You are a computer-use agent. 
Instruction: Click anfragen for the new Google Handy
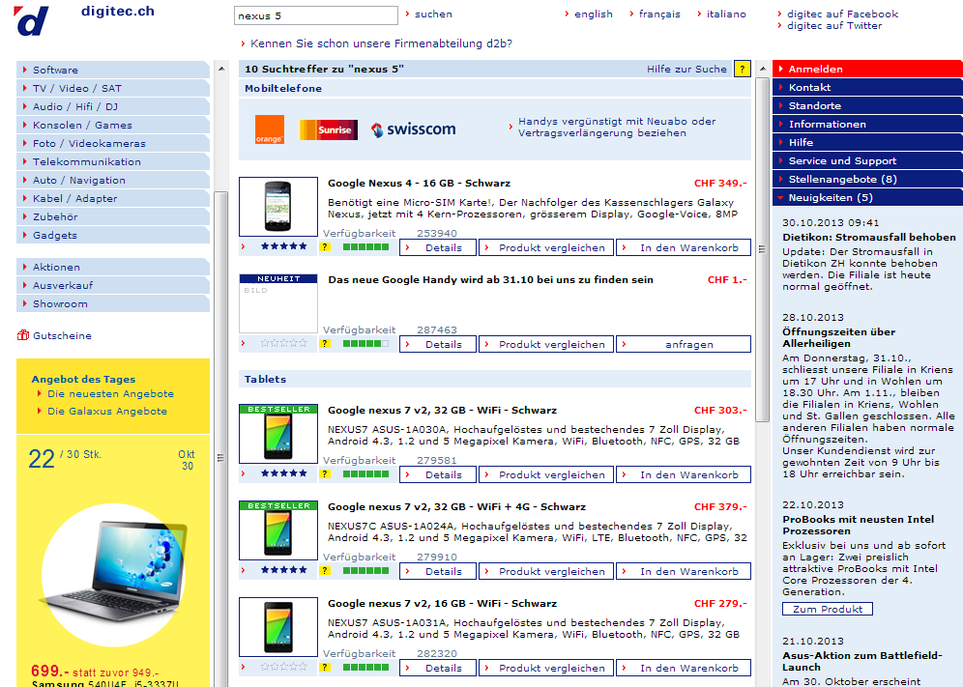(684, 344)
